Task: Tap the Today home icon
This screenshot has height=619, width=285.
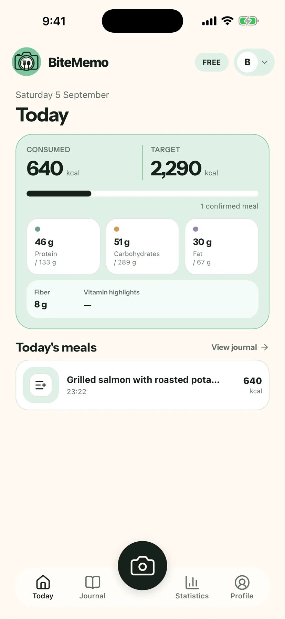Action: point(43,582)
